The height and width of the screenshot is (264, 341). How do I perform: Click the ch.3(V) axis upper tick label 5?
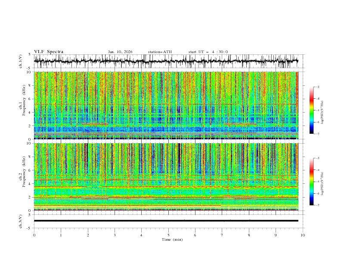(30, 215)
